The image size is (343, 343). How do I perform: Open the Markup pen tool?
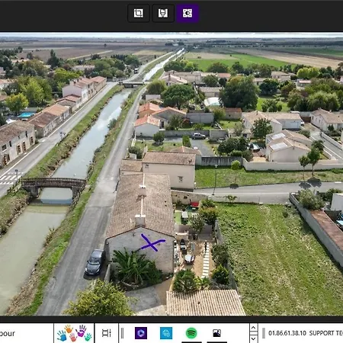tap(163, 13)
